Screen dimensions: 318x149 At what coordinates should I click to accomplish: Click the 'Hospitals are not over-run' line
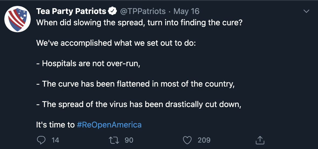click(88, 63)
